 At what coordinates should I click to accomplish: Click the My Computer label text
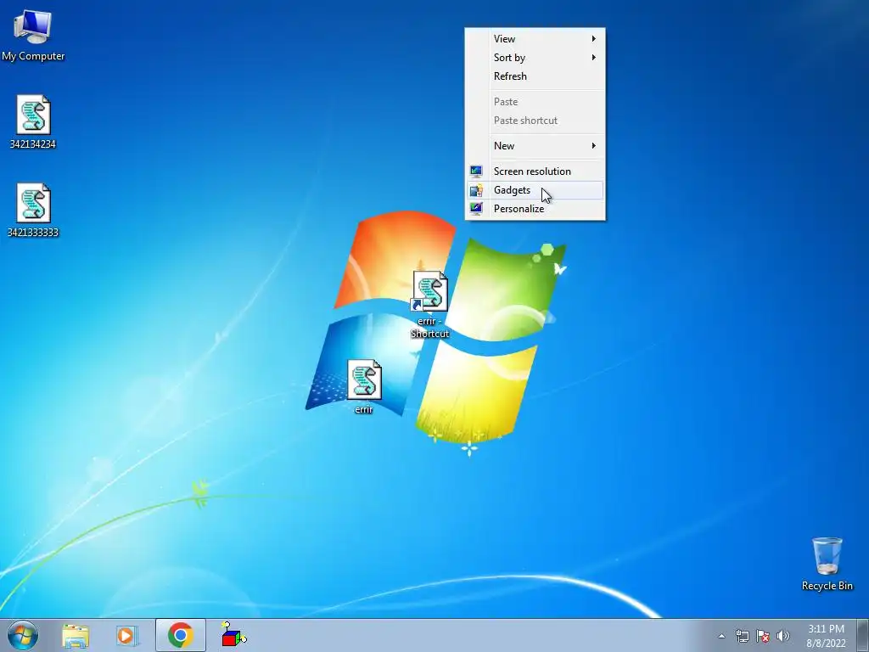click(x=33, y=56)
